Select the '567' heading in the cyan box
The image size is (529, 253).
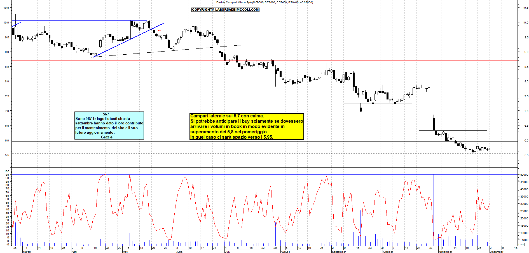106,114
